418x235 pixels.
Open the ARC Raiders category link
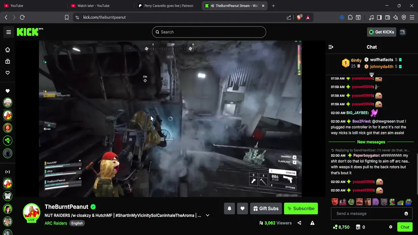pos(56,223)
